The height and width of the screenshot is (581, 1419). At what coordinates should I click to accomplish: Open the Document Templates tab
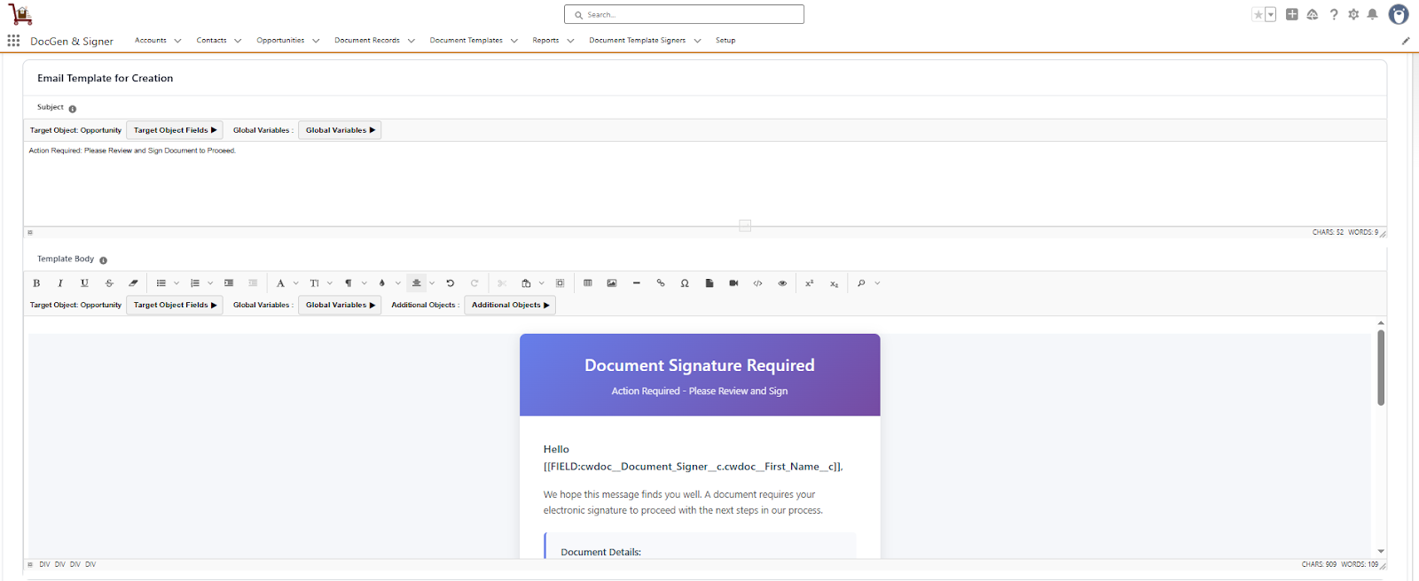(x=466, y=41)
